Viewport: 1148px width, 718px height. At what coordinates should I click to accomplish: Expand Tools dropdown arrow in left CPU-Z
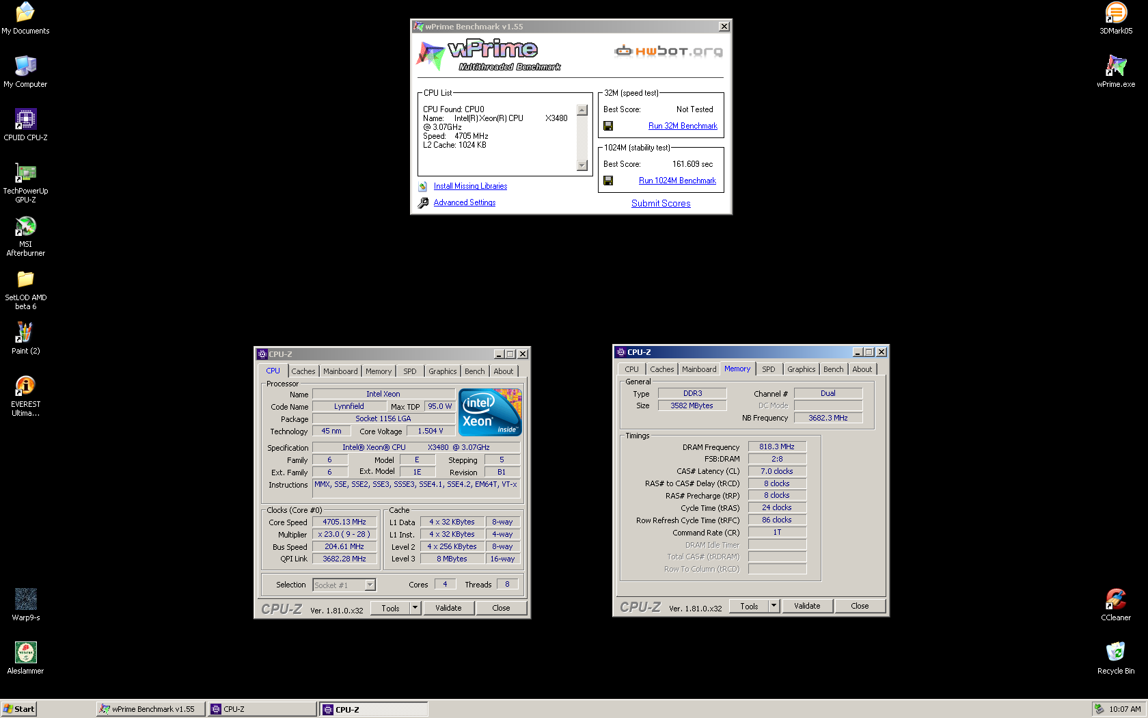point(415,608)
